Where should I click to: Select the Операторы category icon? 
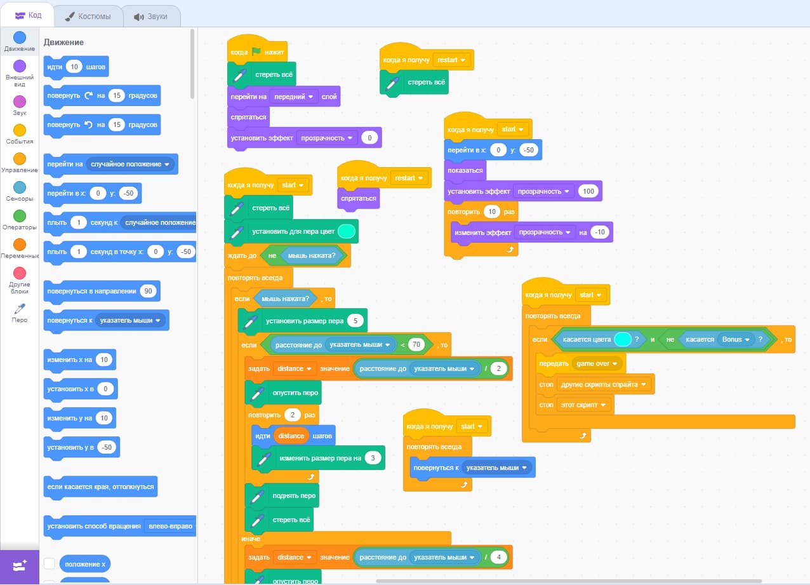[20, 216]
